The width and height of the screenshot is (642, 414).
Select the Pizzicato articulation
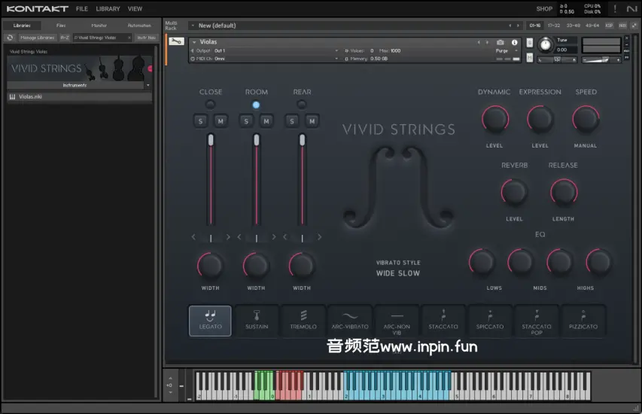coord(583,320)
